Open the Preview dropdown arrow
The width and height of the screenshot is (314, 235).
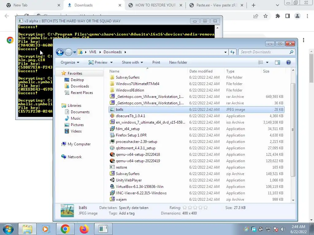[x=111, y=62]
